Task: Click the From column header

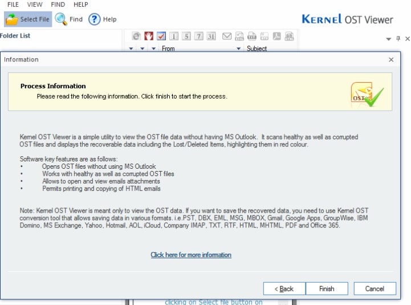Action: pos(168,48)
